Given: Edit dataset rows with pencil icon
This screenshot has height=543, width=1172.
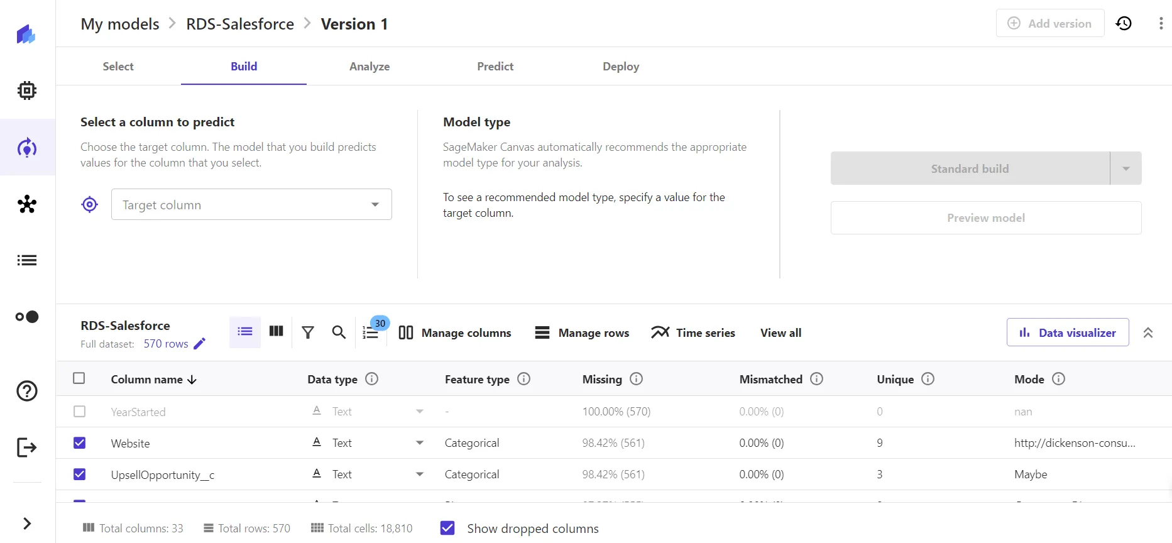Looking at the screenshot, I should pyautogui.click(x=200, y=344).
